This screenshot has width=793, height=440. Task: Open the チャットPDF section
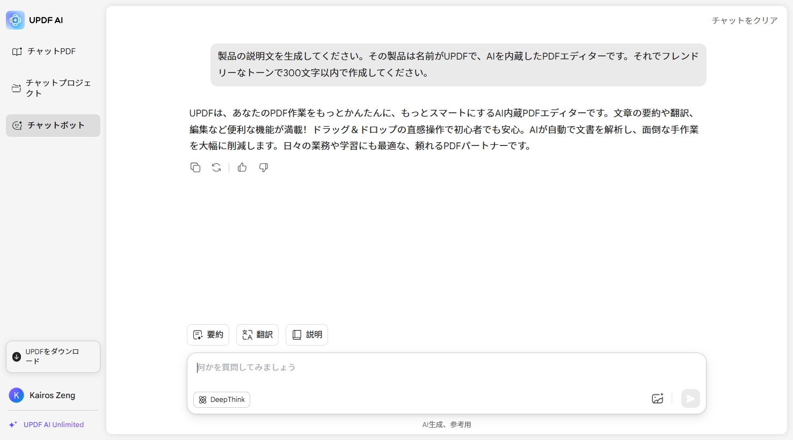[53, 52]
